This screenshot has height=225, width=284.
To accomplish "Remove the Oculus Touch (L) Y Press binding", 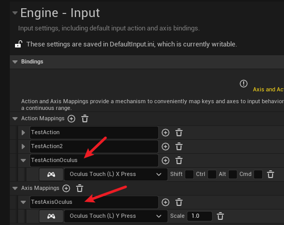I will 220,216.
